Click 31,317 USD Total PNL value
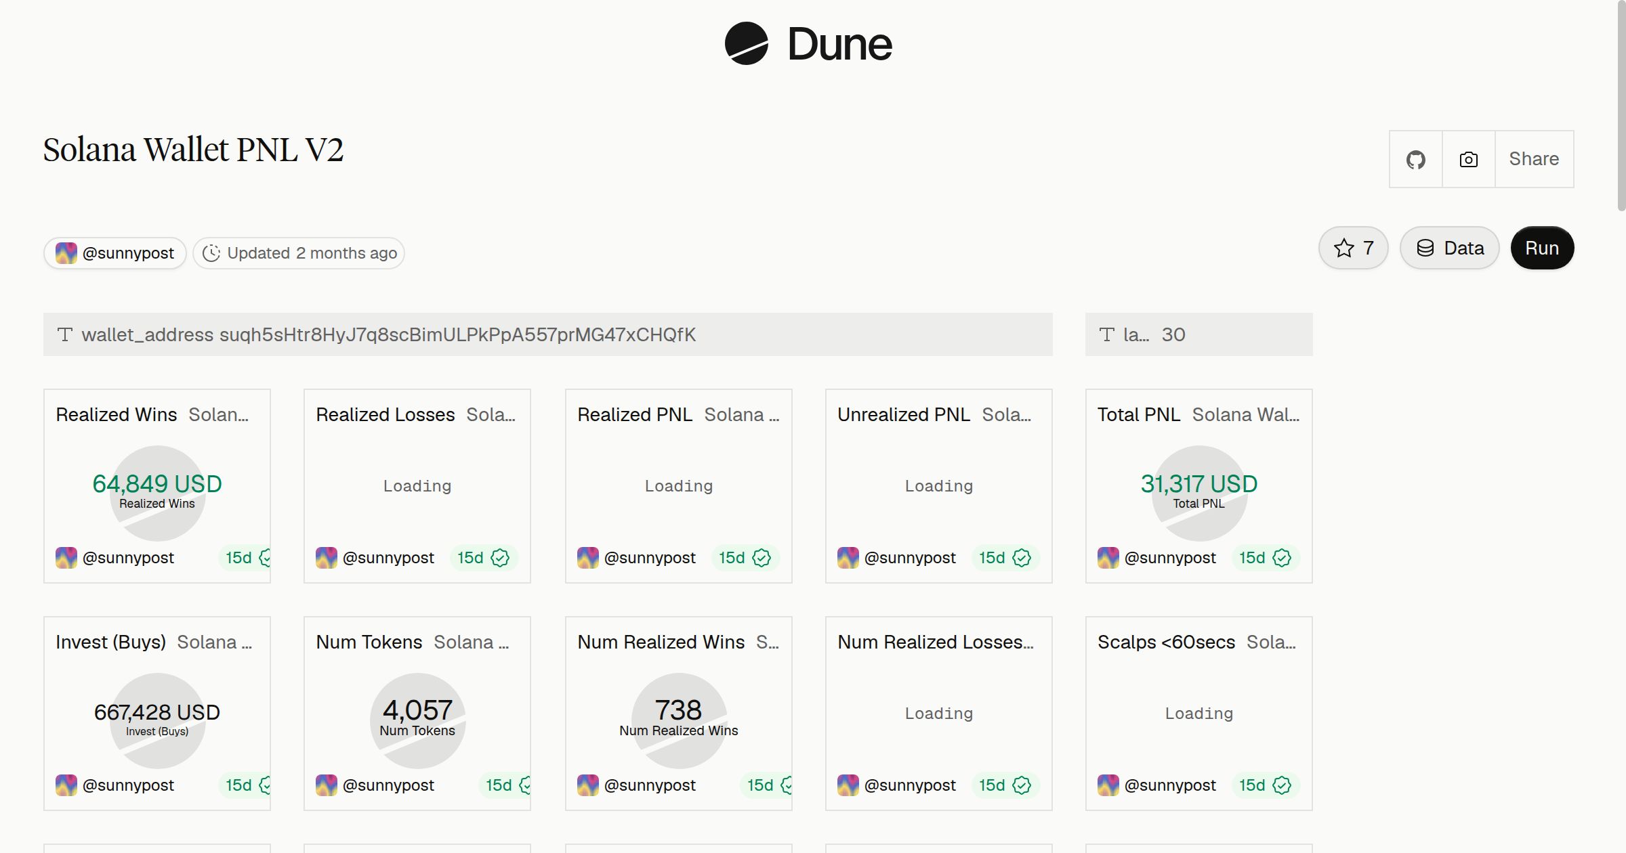Image resolution: width=1626 pixels, height=853 pixels. point(1199,484)
